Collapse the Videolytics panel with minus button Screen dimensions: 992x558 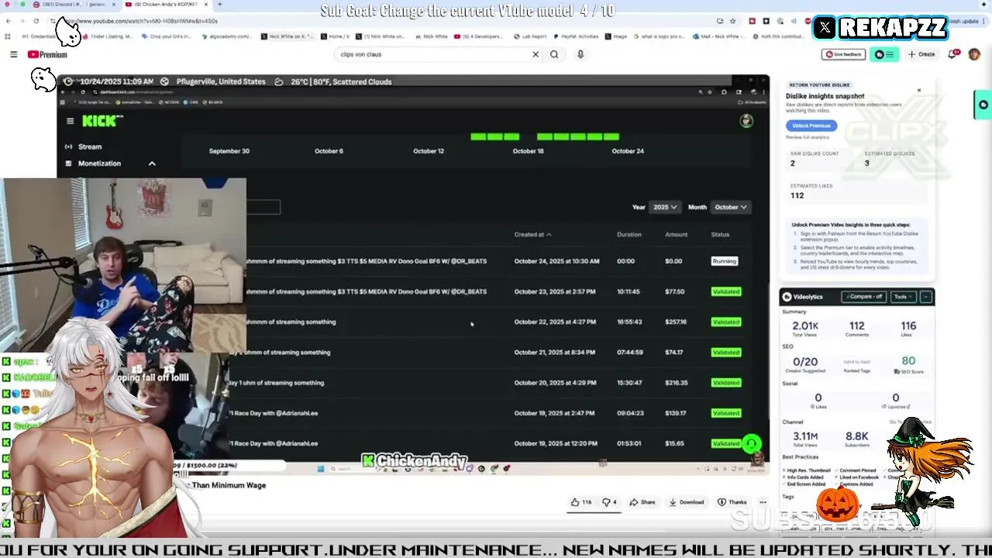tap(926, 297)
